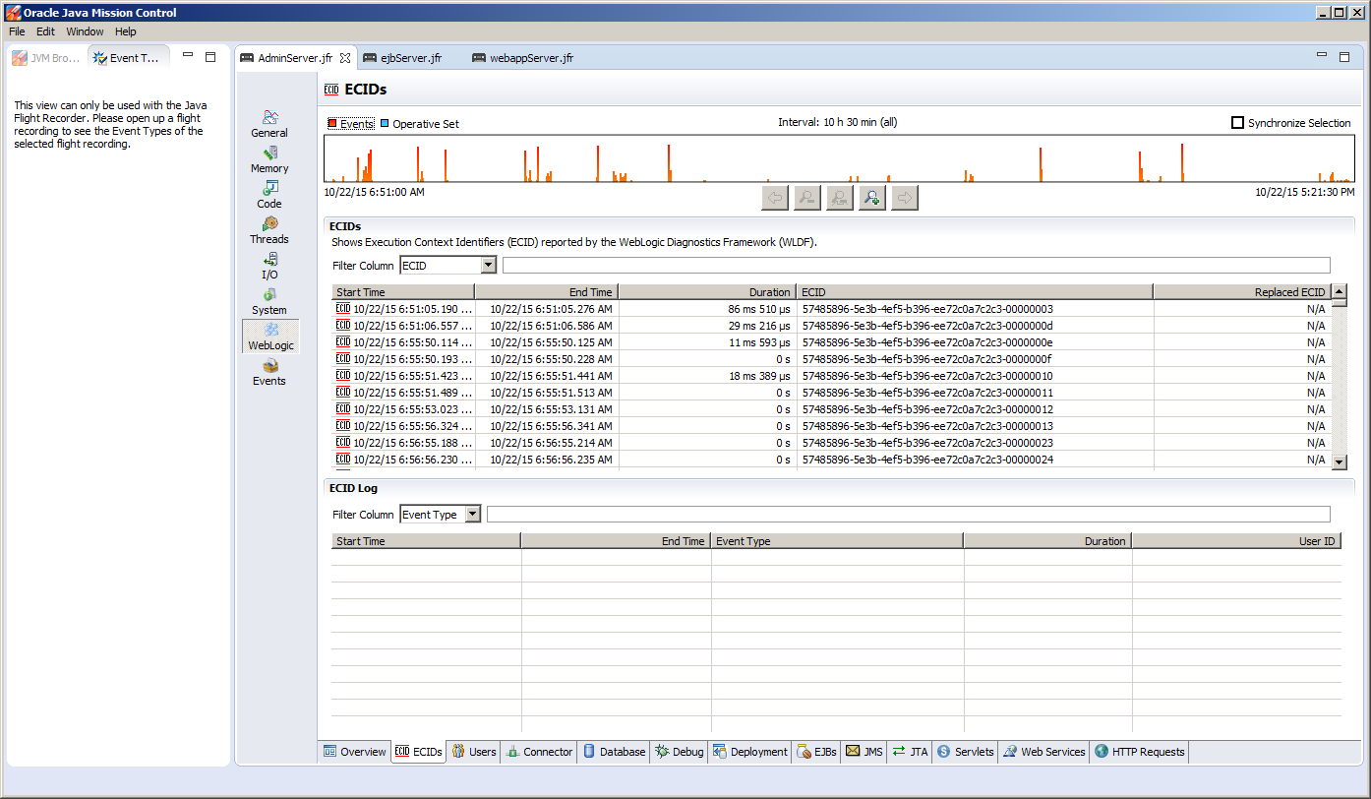Select the Code tab group icon

pyautogui.click(x=269, y=195)
